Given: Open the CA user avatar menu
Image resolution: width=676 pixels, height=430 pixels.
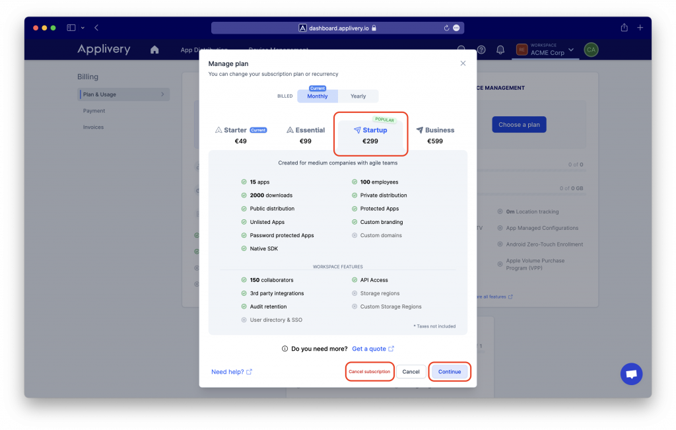Looking at the screenshot, I should click(x=591, y=50).
